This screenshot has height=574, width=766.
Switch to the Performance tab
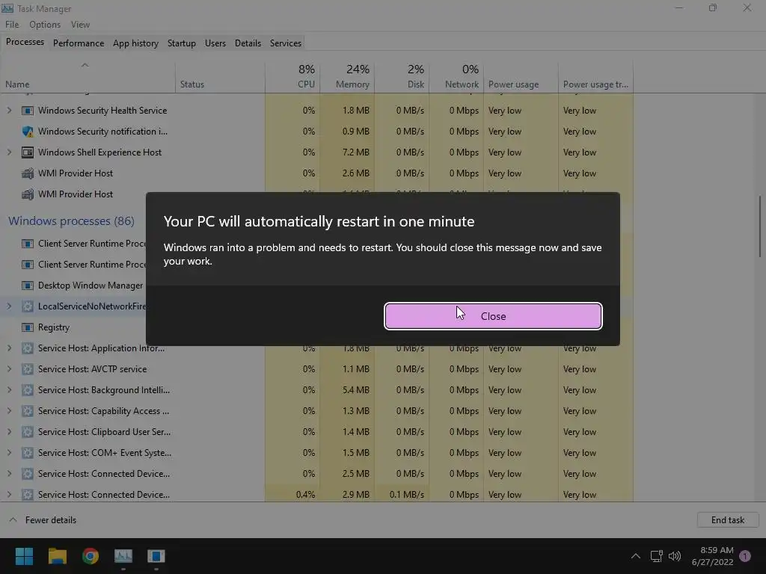[78, 43]
